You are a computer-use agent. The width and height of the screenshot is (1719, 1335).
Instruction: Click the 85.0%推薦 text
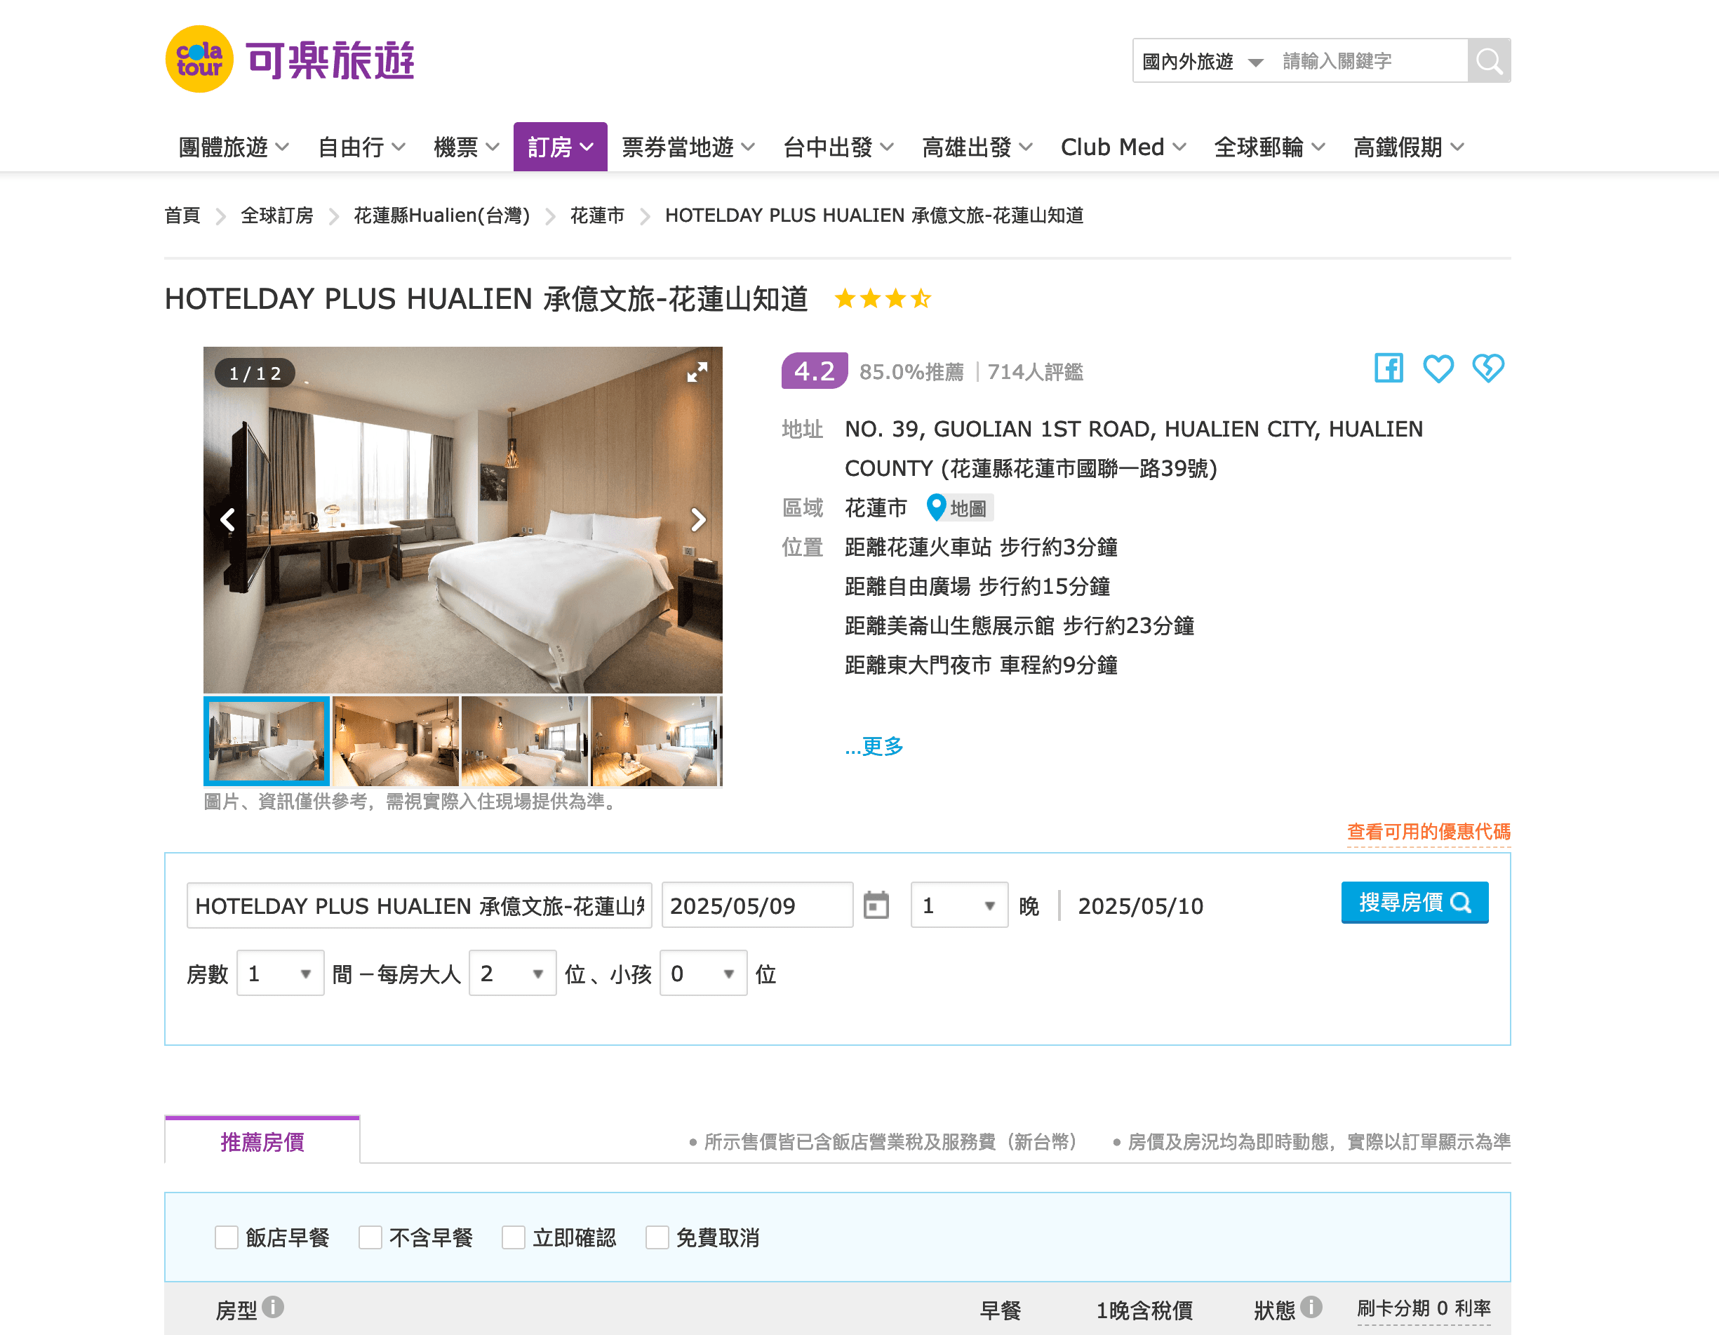pos(911,372)
